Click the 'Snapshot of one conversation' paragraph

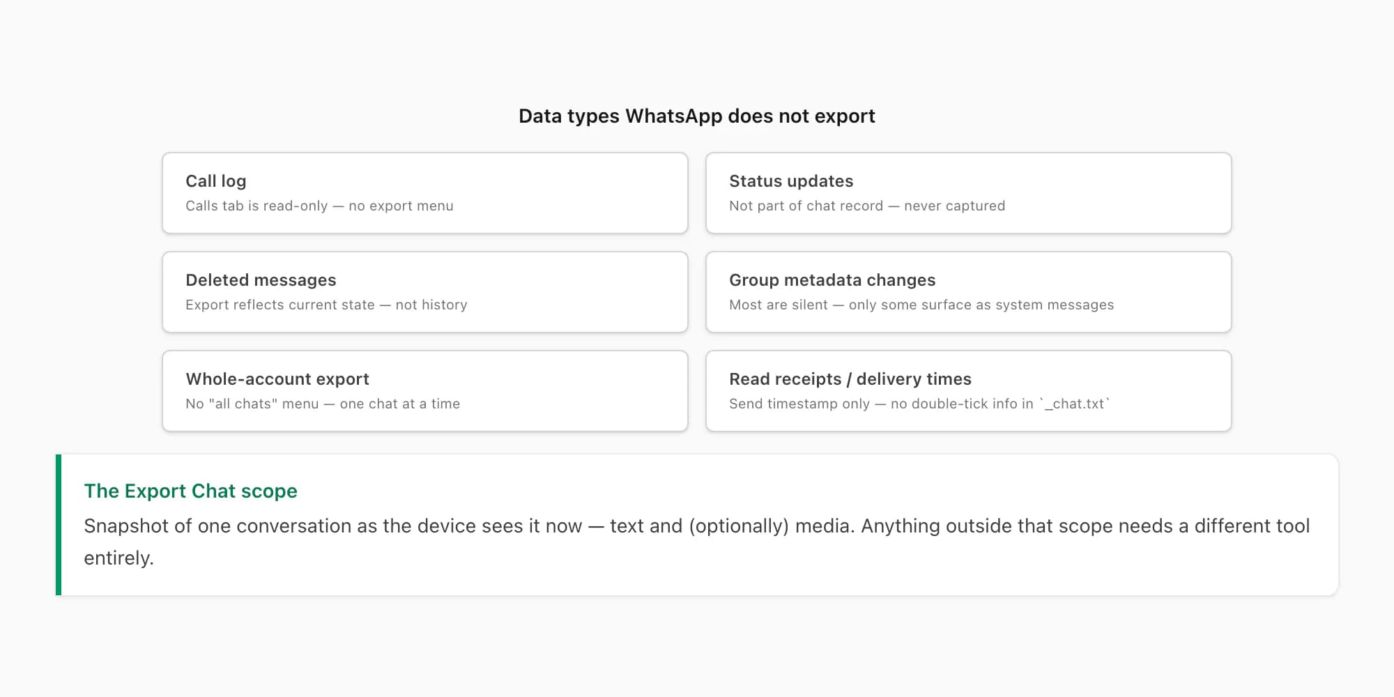tap(697, 542)
